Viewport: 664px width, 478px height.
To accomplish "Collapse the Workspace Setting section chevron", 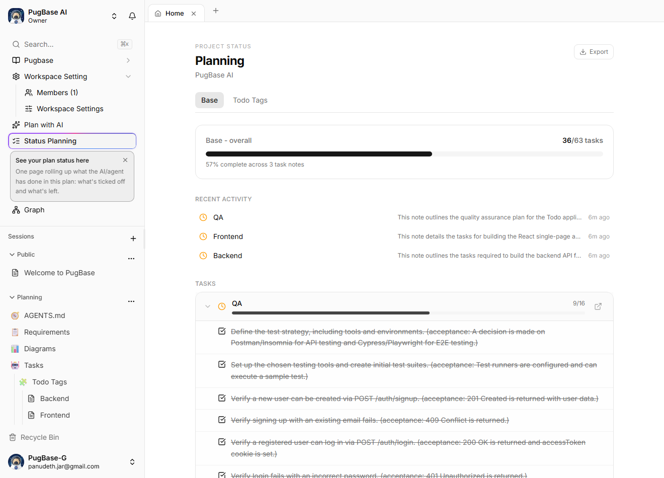I will (x=128, y=76).
